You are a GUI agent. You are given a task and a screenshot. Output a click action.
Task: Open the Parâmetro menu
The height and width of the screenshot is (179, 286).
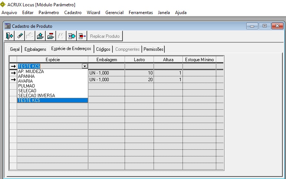(x=49, y=13)
